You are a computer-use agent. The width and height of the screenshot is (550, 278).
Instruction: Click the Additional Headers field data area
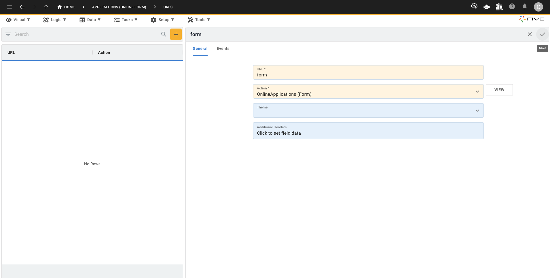[368, 133]
